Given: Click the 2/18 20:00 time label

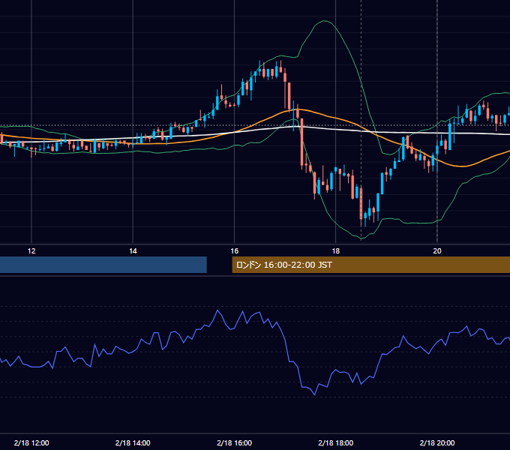Looking at the screenshot, I should point(437,442).
